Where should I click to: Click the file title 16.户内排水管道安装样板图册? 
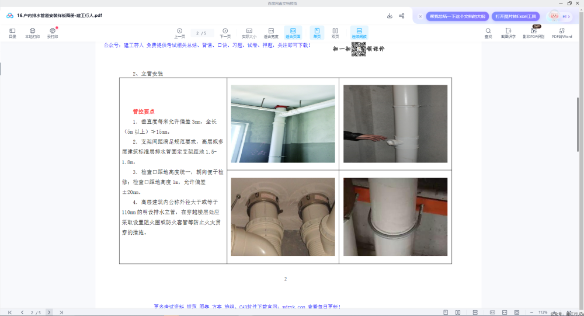(60, 16)
